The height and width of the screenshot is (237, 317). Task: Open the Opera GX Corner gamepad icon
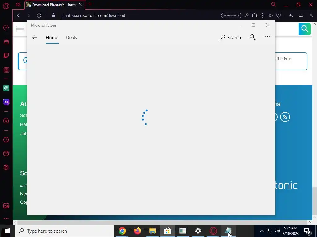[18, 5]
